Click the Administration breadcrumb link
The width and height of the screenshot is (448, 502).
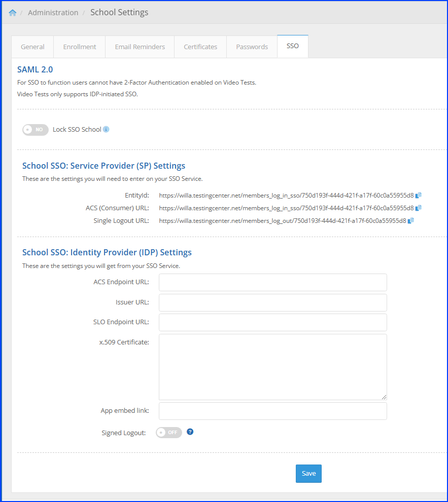pyautogui.click(x=53, y=13)
